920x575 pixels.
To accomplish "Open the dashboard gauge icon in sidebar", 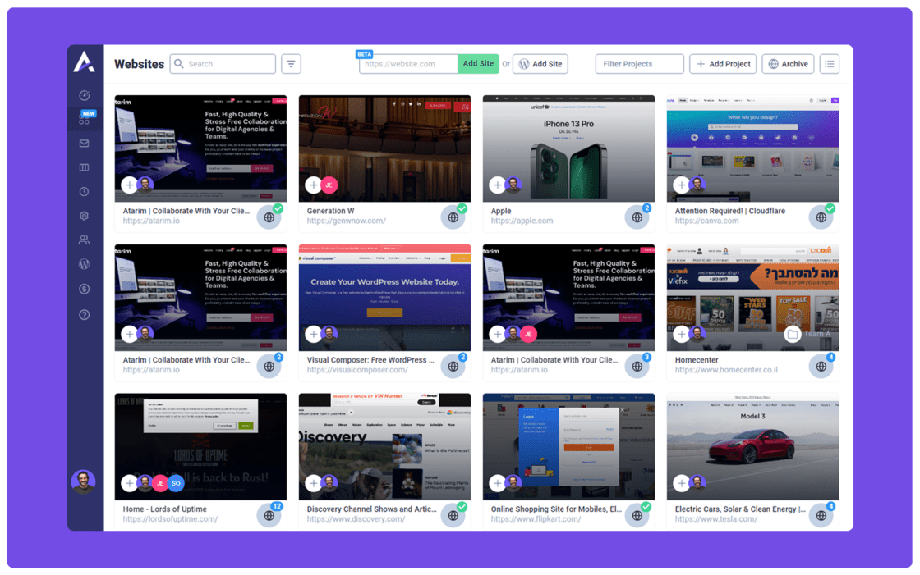I will [85, 95].
